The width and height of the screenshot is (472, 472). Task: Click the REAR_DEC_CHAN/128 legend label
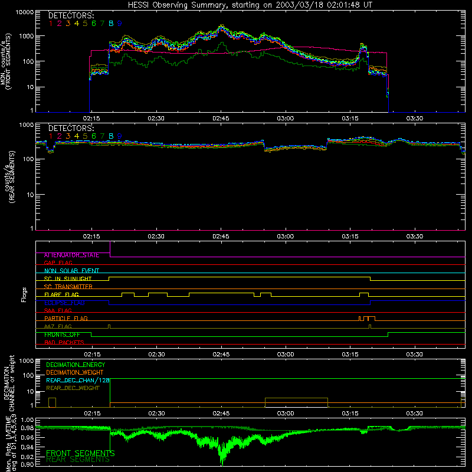[78, 381]
